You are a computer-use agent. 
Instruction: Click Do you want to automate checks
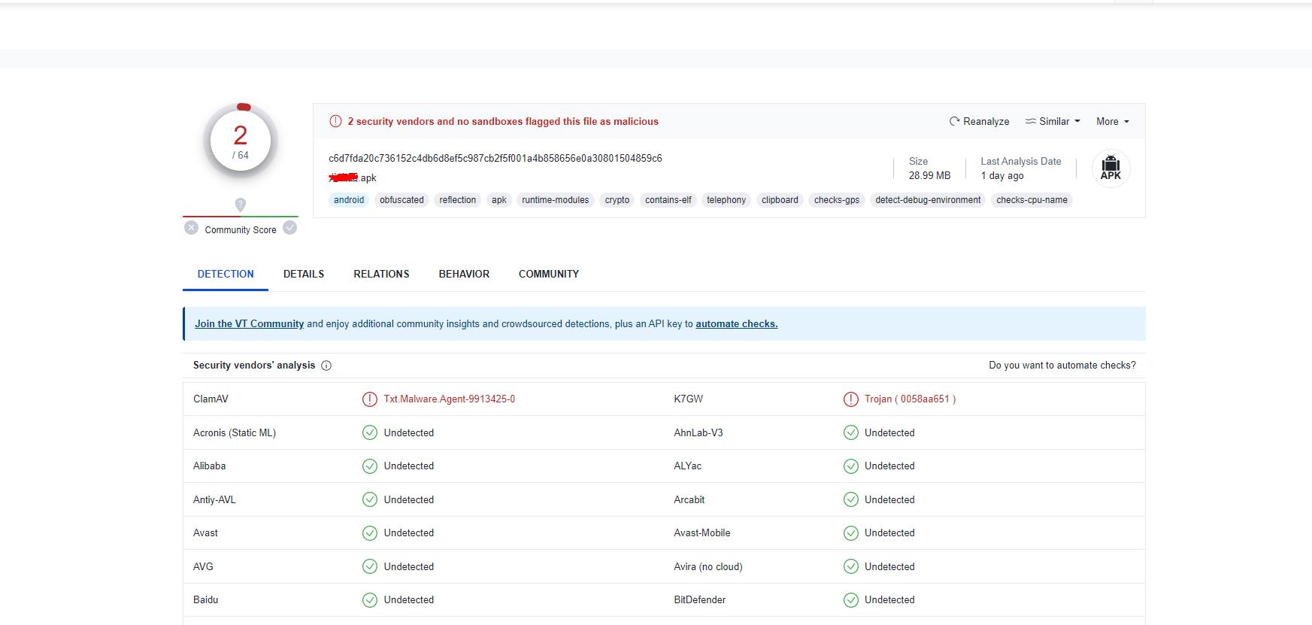[1062, 365]
